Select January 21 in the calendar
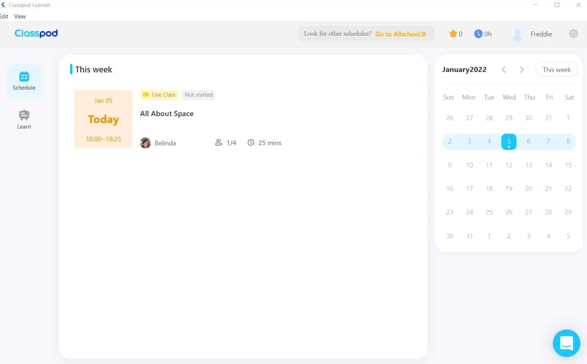Screen dimensions: 587x364 [548, 189]
